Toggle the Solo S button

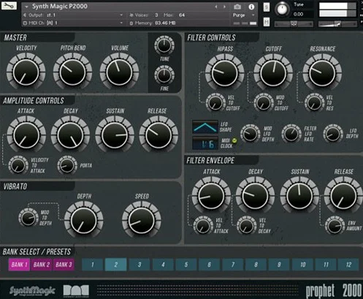pyautogui.click(x=267, y=7)
